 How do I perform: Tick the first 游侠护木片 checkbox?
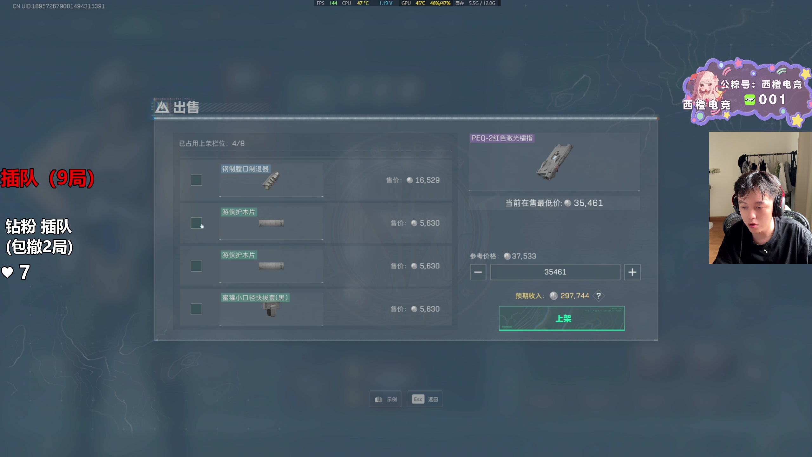tap(196, 223)
